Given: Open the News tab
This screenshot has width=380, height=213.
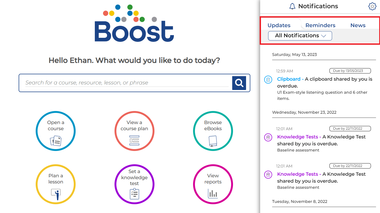Looking at the screenshot, I should [358, 26].
